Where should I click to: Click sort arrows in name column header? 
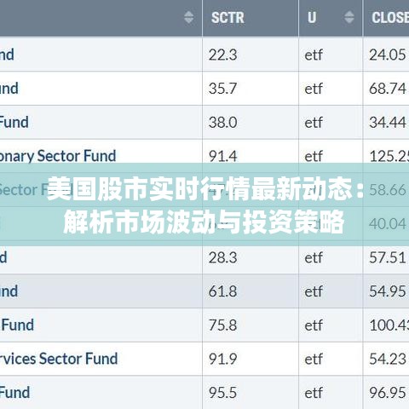pos(188,17)
